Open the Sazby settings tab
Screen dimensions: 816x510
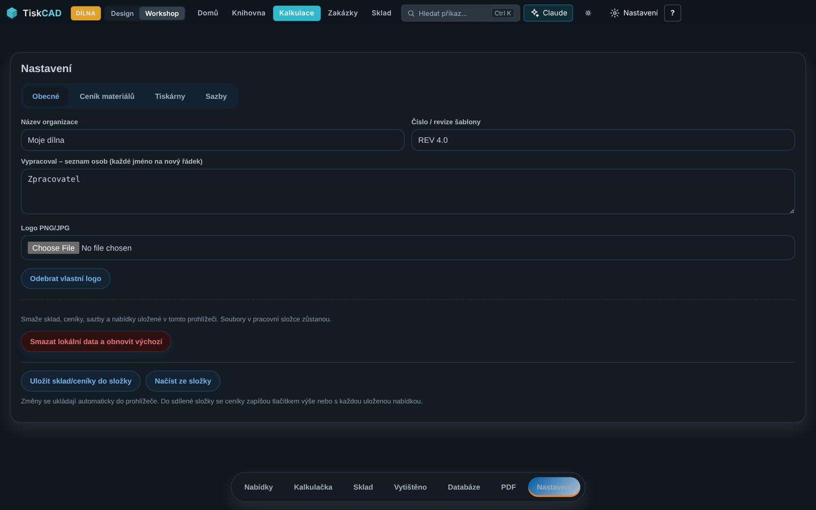pos(216,96)
